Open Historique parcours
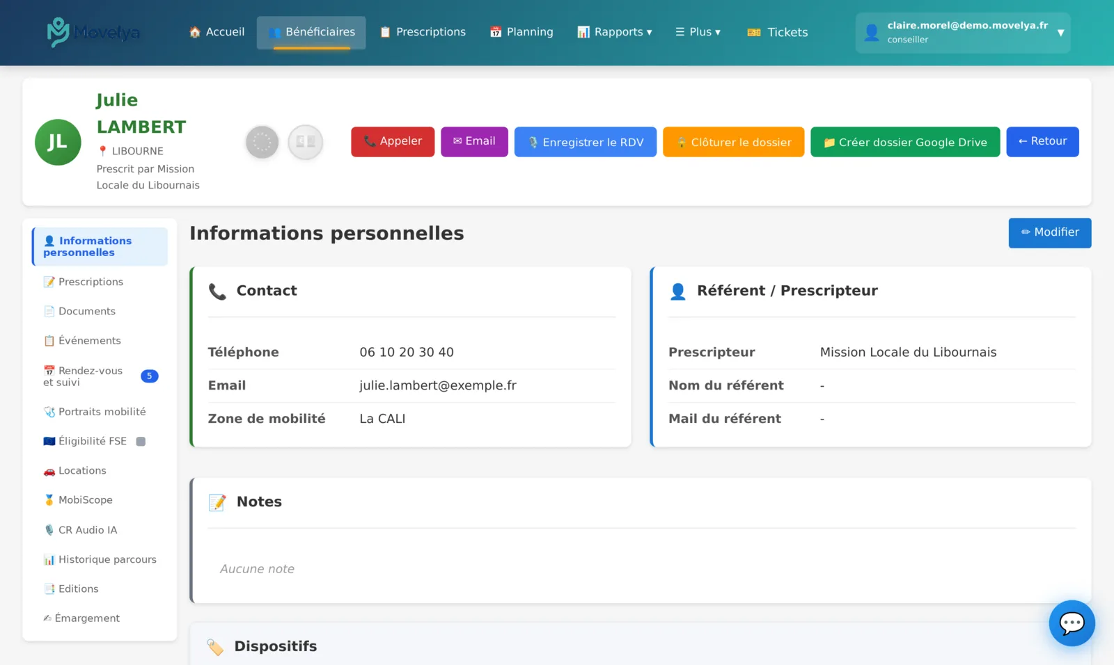Screen dimensions: 1114x665 (100, 559)
